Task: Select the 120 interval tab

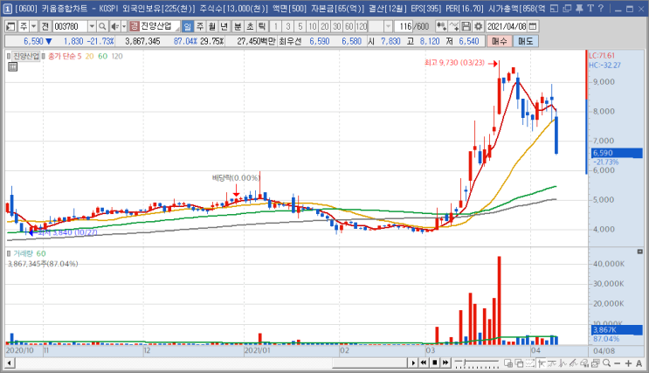Action: 362,26
